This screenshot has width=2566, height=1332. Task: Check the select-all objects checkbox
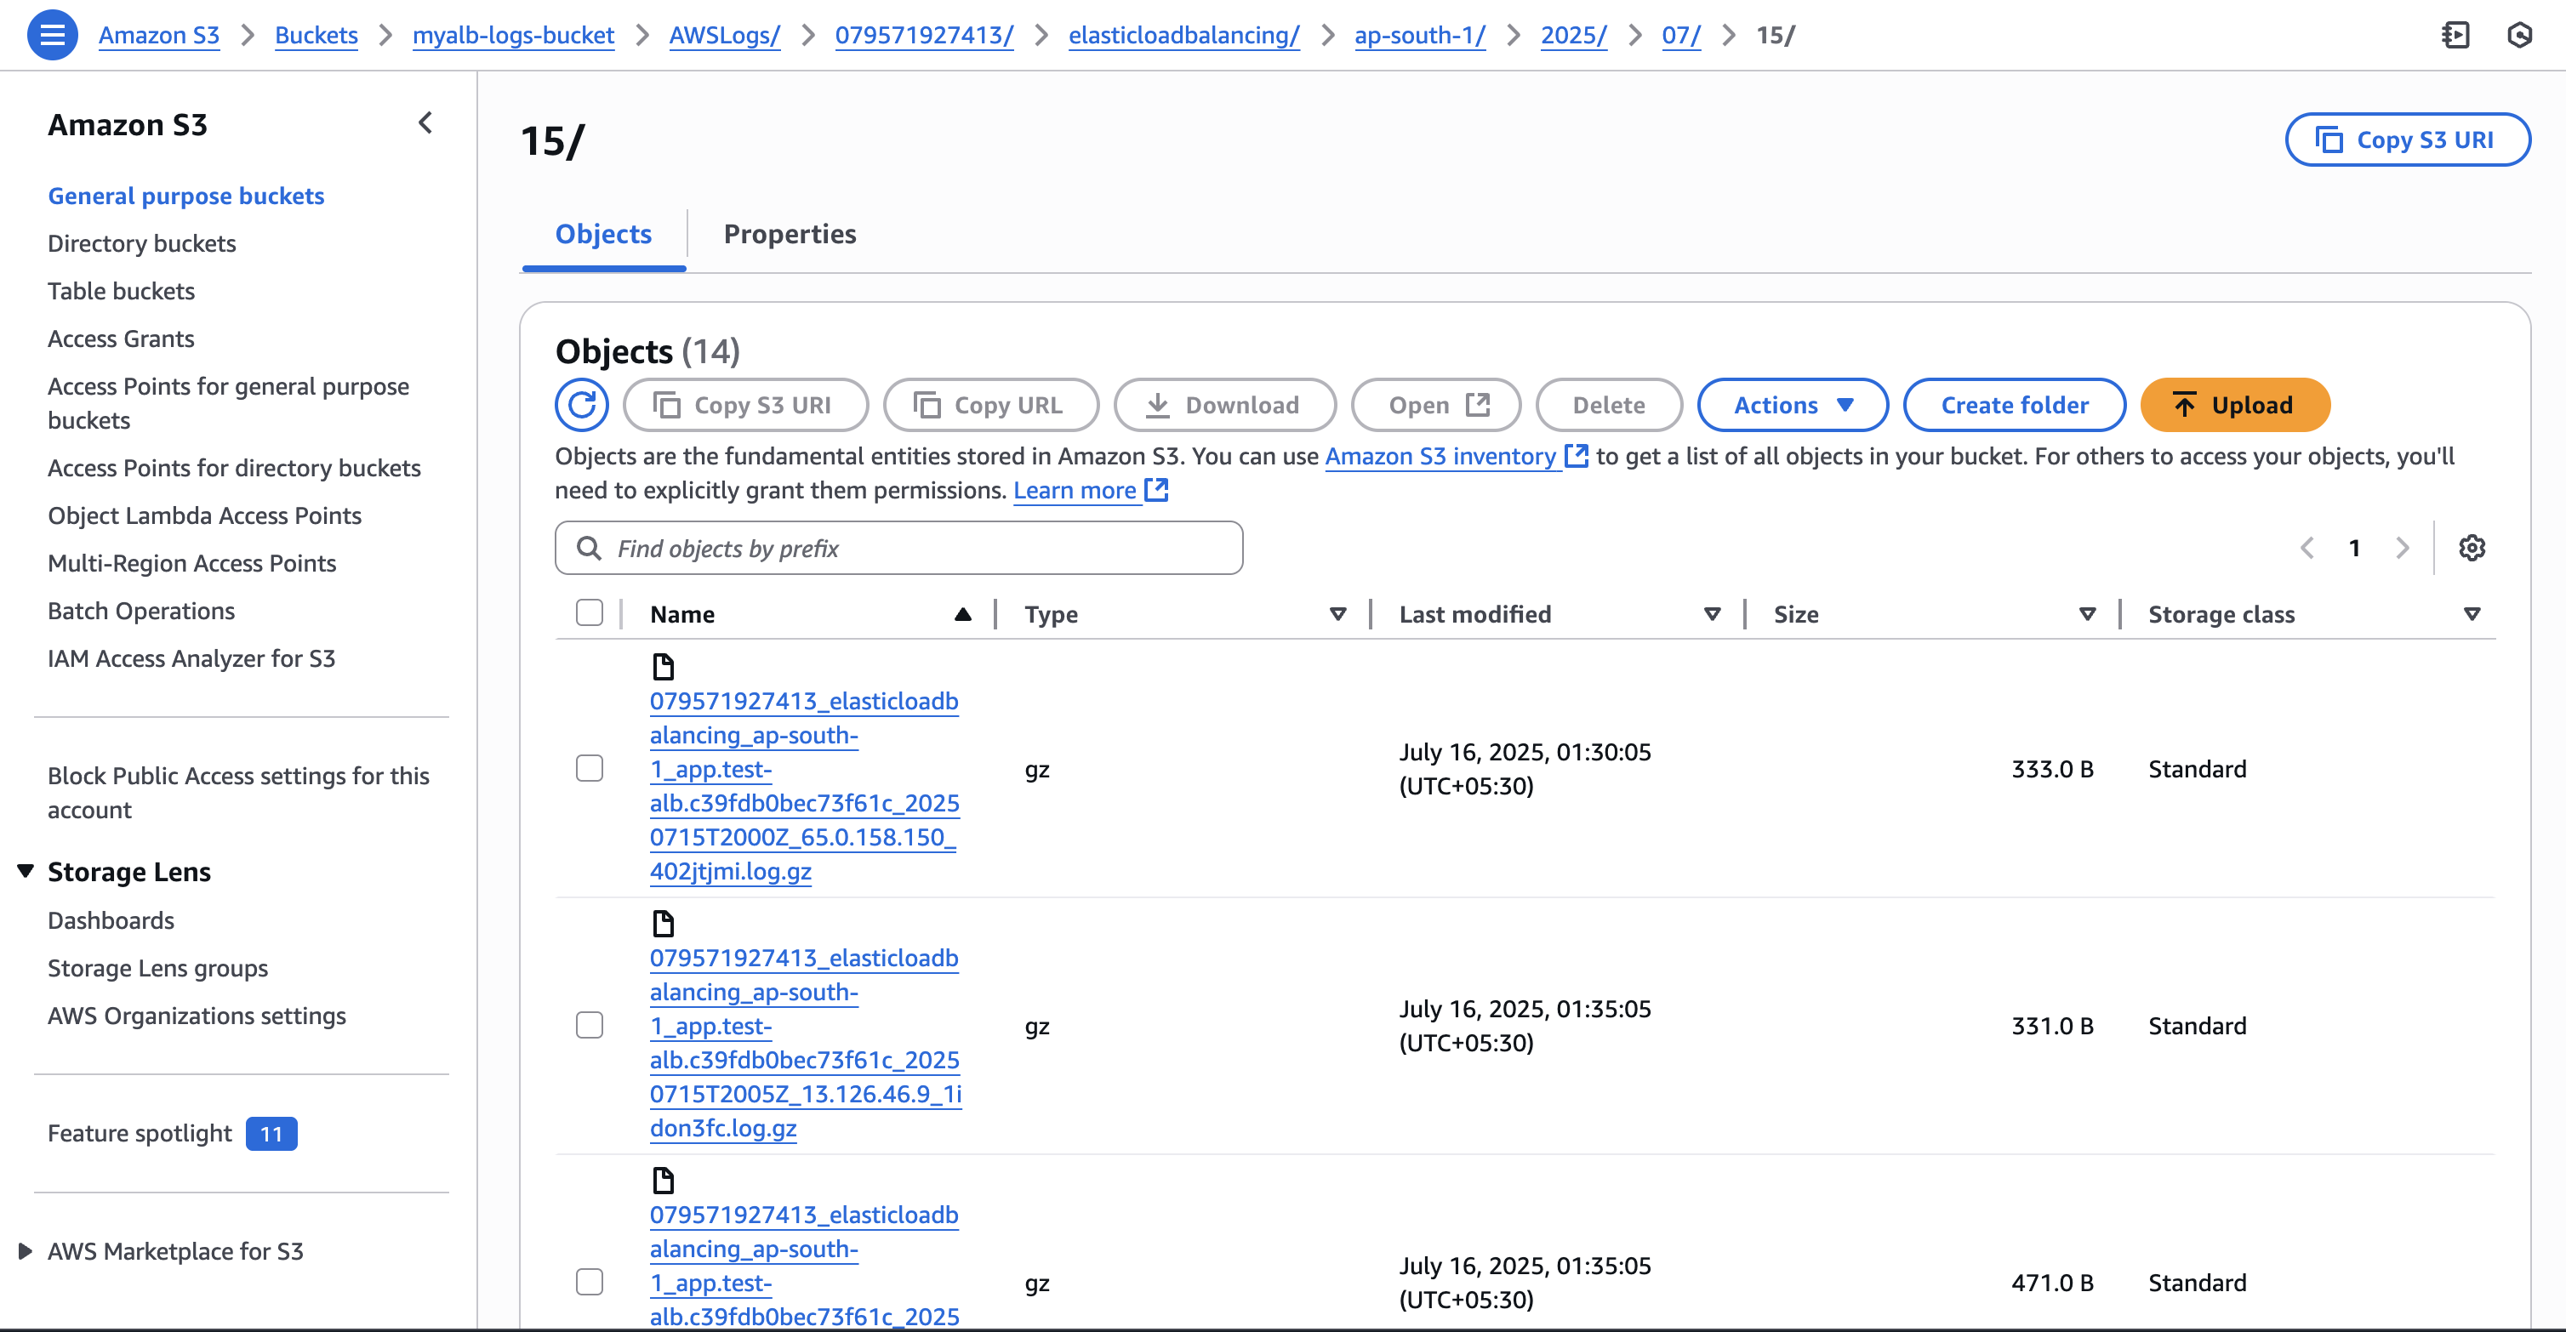(589, 613)
